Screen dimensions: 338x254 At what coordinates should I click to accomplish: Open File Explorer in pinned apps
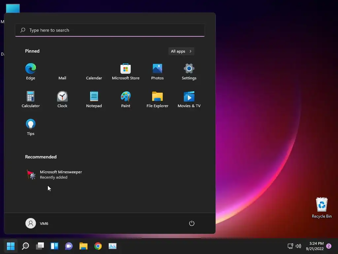point(157,99)
